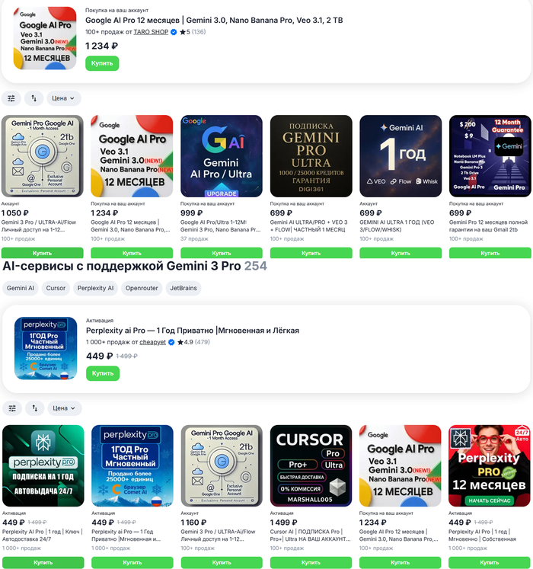Open the Gemini AI 1 год thumbnail
Screen dimensions: 533x569
(401, 156)
